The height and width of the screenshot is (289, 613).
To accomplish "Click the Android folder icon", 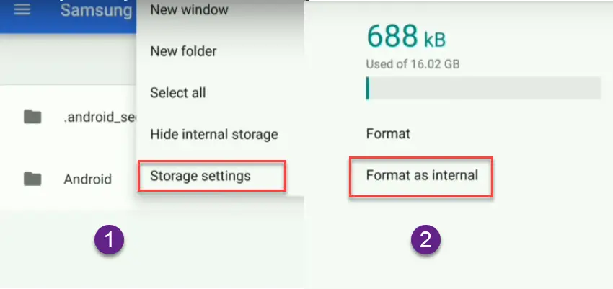I will [x=32, y=179].
